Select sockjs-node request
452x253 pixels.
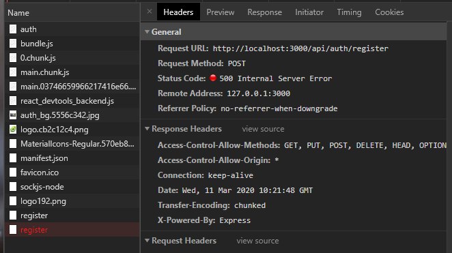pos(72,187)
